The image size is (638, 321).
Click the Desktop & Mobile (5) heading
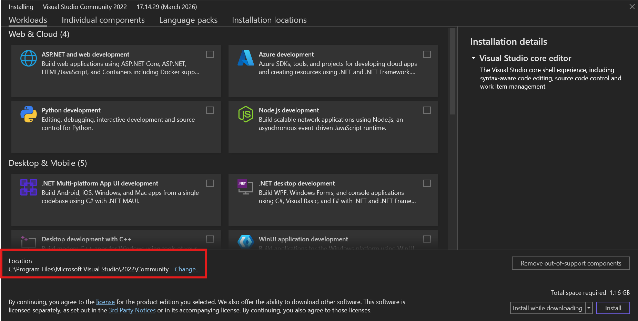tap(48, 163)
